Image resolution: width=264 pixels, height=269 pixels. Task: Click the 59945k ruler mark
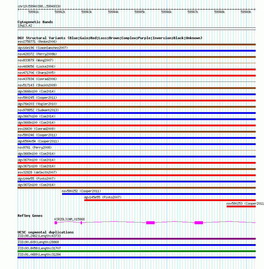140,12
